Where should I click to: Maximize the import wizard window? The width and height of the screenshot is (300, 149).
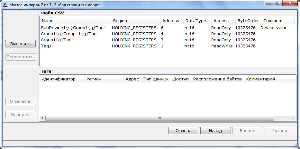pos(278,3)
